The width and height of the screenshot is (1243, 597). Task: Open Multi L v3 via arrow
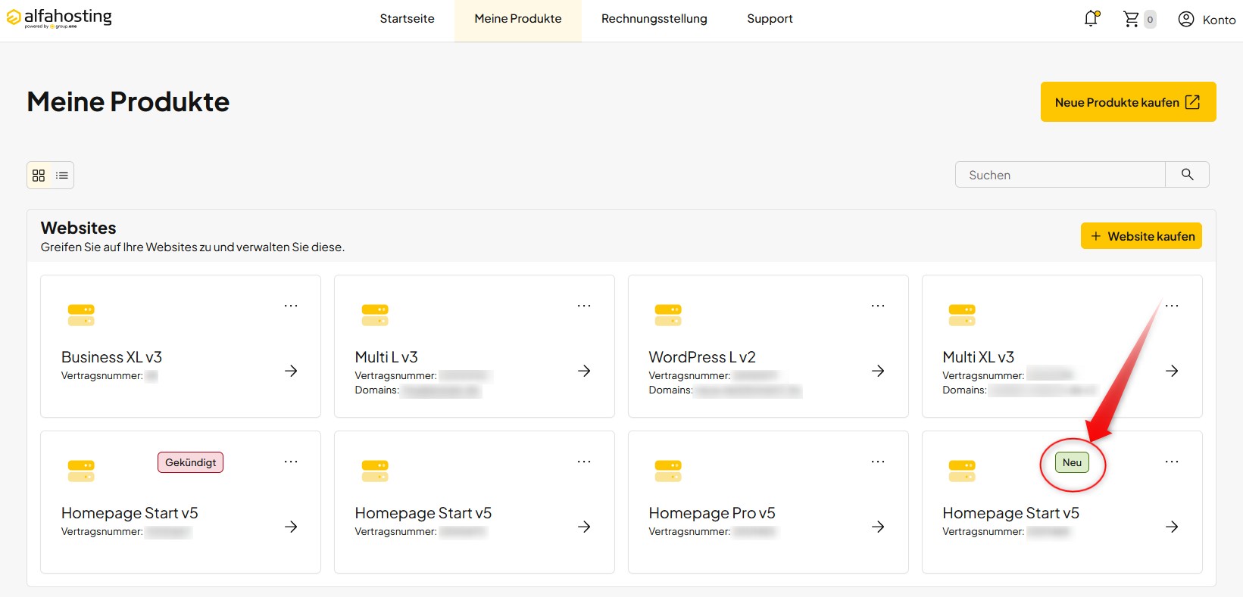pos(584,371)
